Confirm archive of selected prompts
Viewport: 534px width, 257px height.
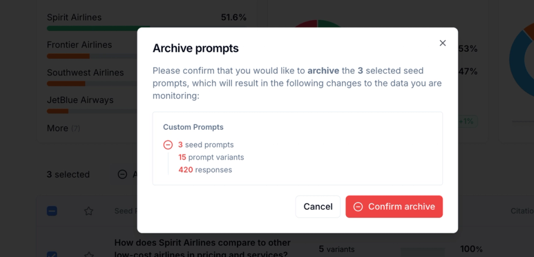[x=394, y=206]
